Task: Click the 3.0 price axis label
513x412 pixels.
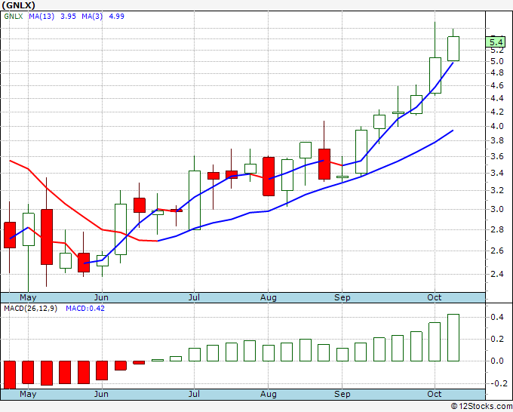Action: point(497,209)
